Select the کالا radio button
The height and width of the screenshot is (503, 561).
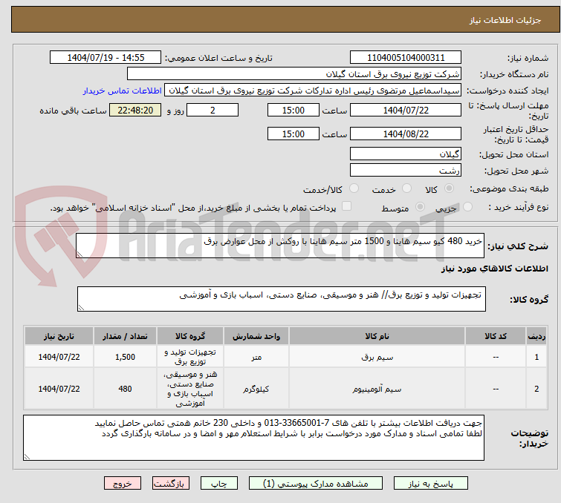point(449,188)
